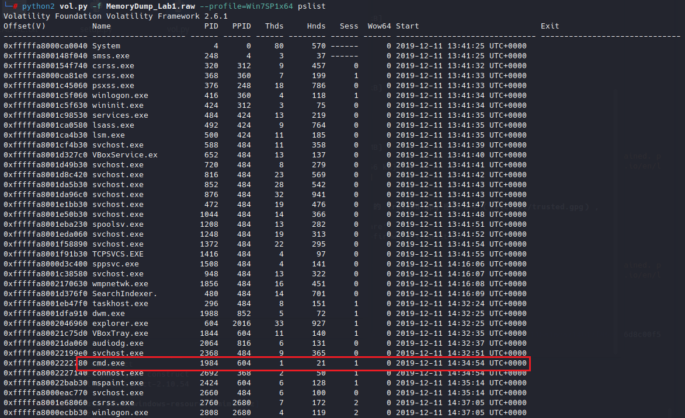Select the spoolsv.exe process name
Viewport: 685px width, 418px height.
pyautogui.click(x=118, y=224)
